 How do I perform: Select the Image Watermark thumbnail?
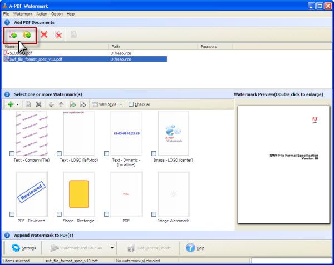[173, 194]
